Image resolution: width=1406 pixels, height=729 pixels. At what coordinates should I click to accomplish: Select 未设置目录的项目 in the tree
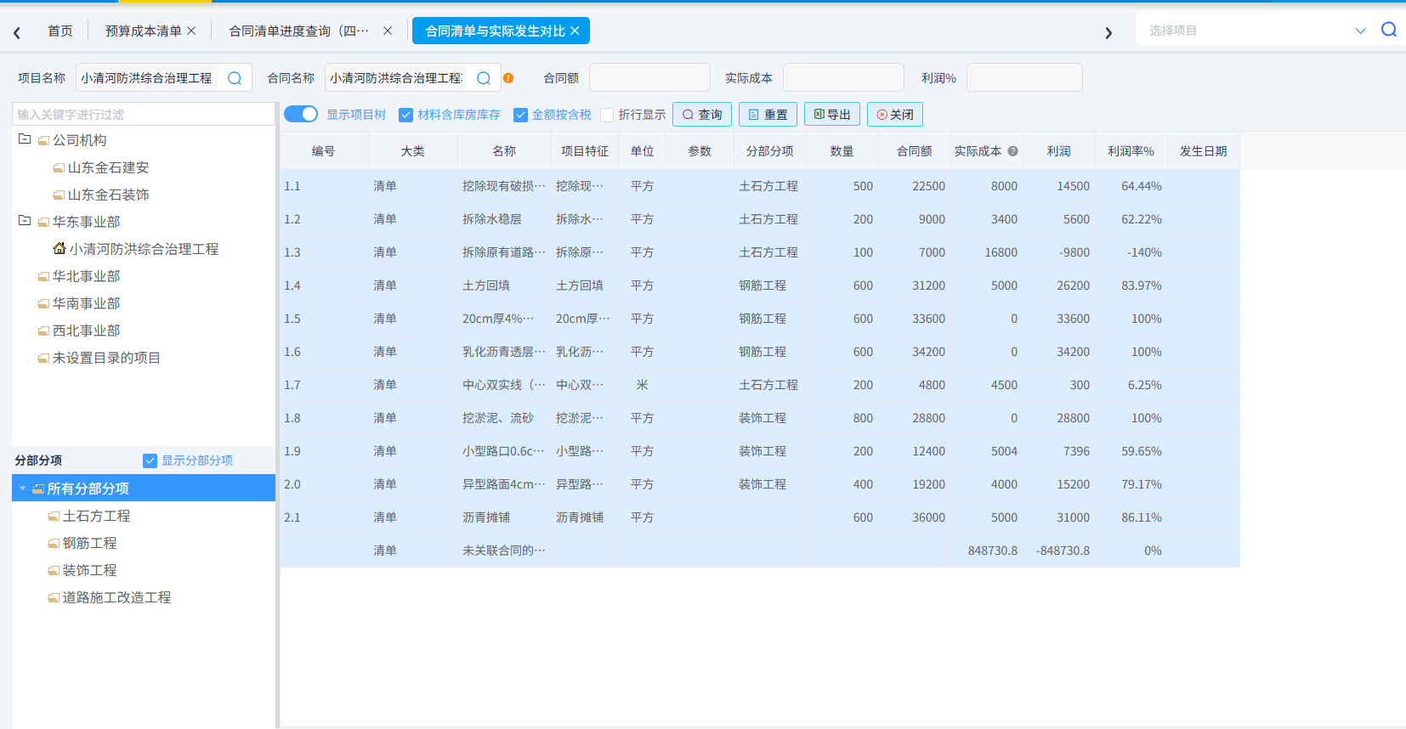coord(106,358)
